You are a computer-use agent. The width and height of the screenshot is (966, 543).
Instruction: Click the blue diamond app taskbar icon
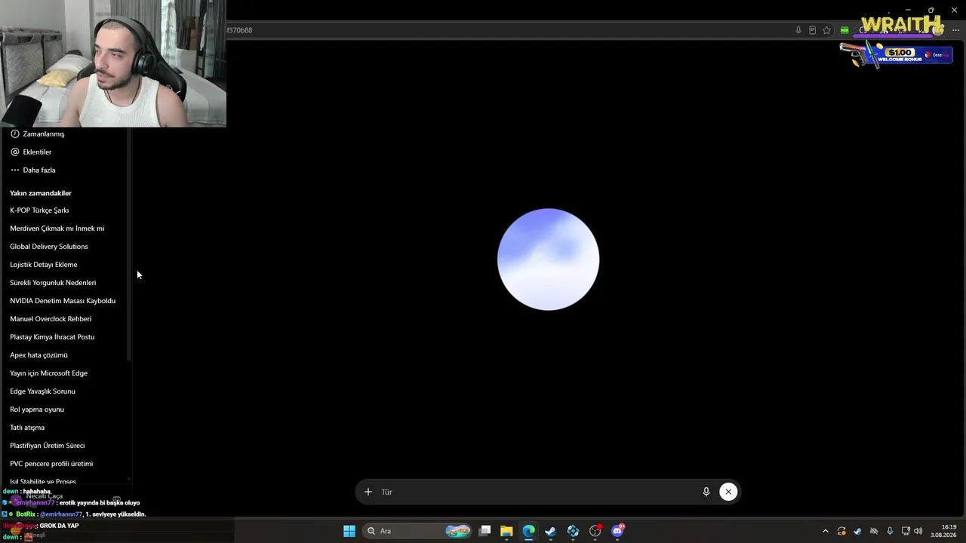[573, 531]
